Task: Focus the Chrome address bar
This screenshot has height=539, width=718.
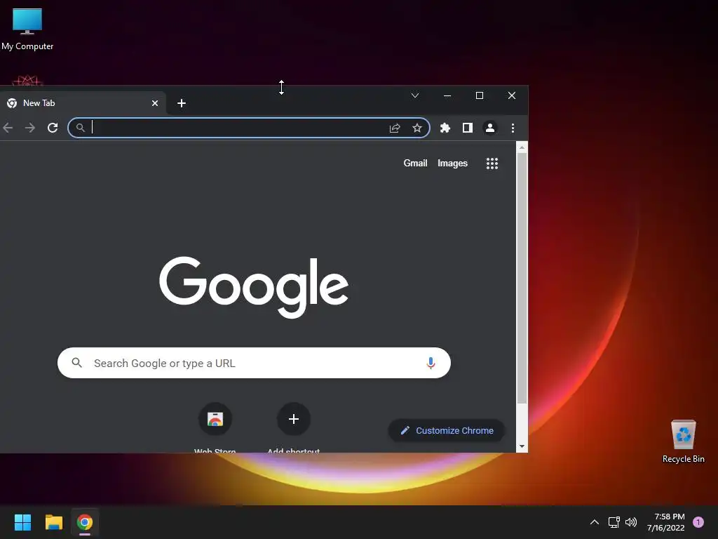Action: click(249, 128)
